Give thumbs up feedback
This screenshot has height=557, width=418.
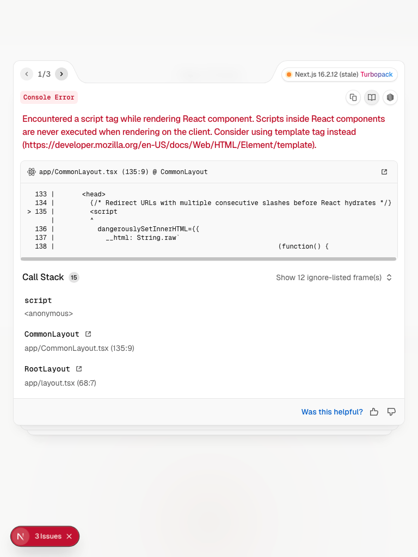click(374, 412)
